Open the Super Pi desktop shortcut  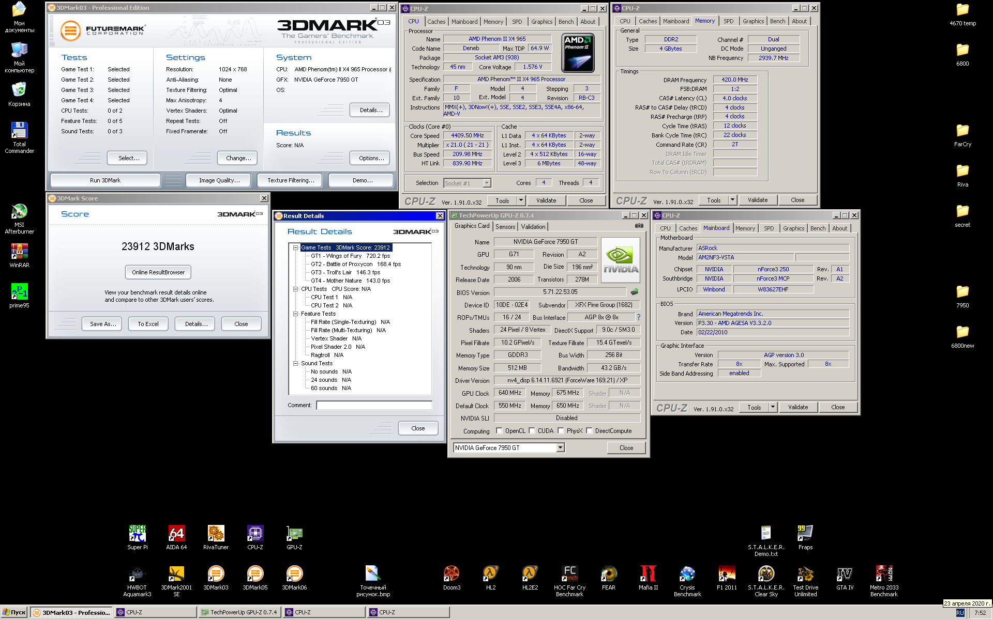point(138,537)
